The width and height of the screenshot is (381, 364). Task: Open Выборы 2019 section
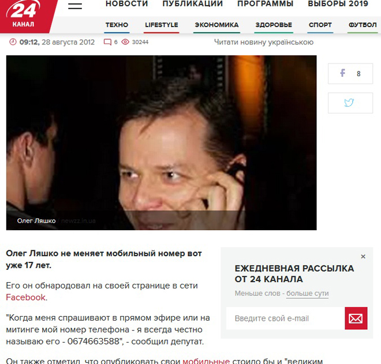pos(338,3)
